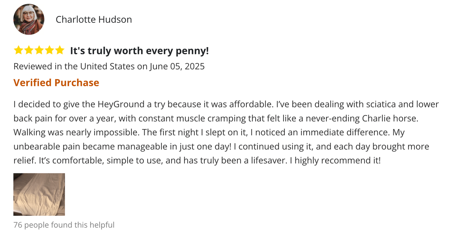This screenshot has height=232, width=460.
Task: Click the first yellow rating star
Action: coord(18,50)
